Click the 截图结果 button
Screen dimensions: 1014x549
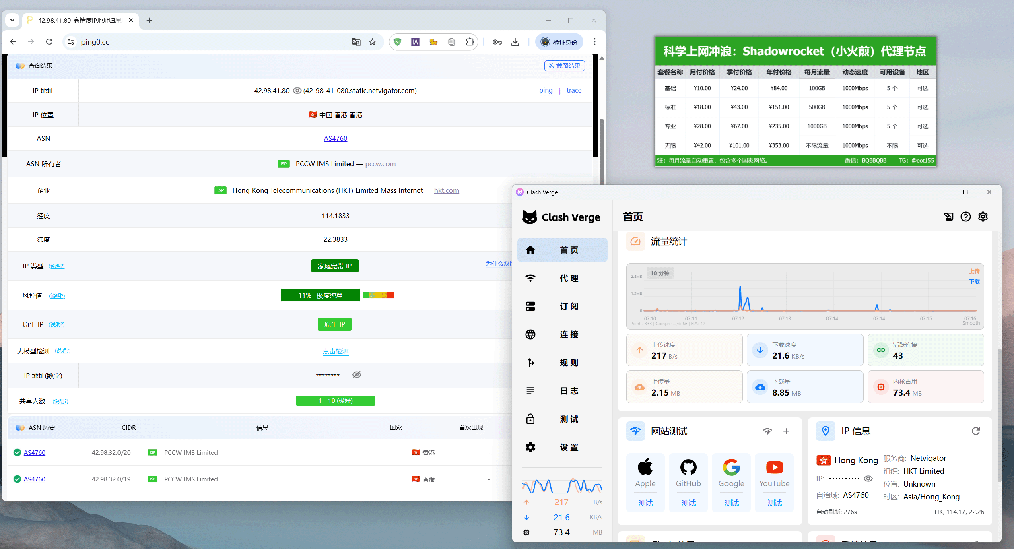pyautogui.click(x=565, y=66)
